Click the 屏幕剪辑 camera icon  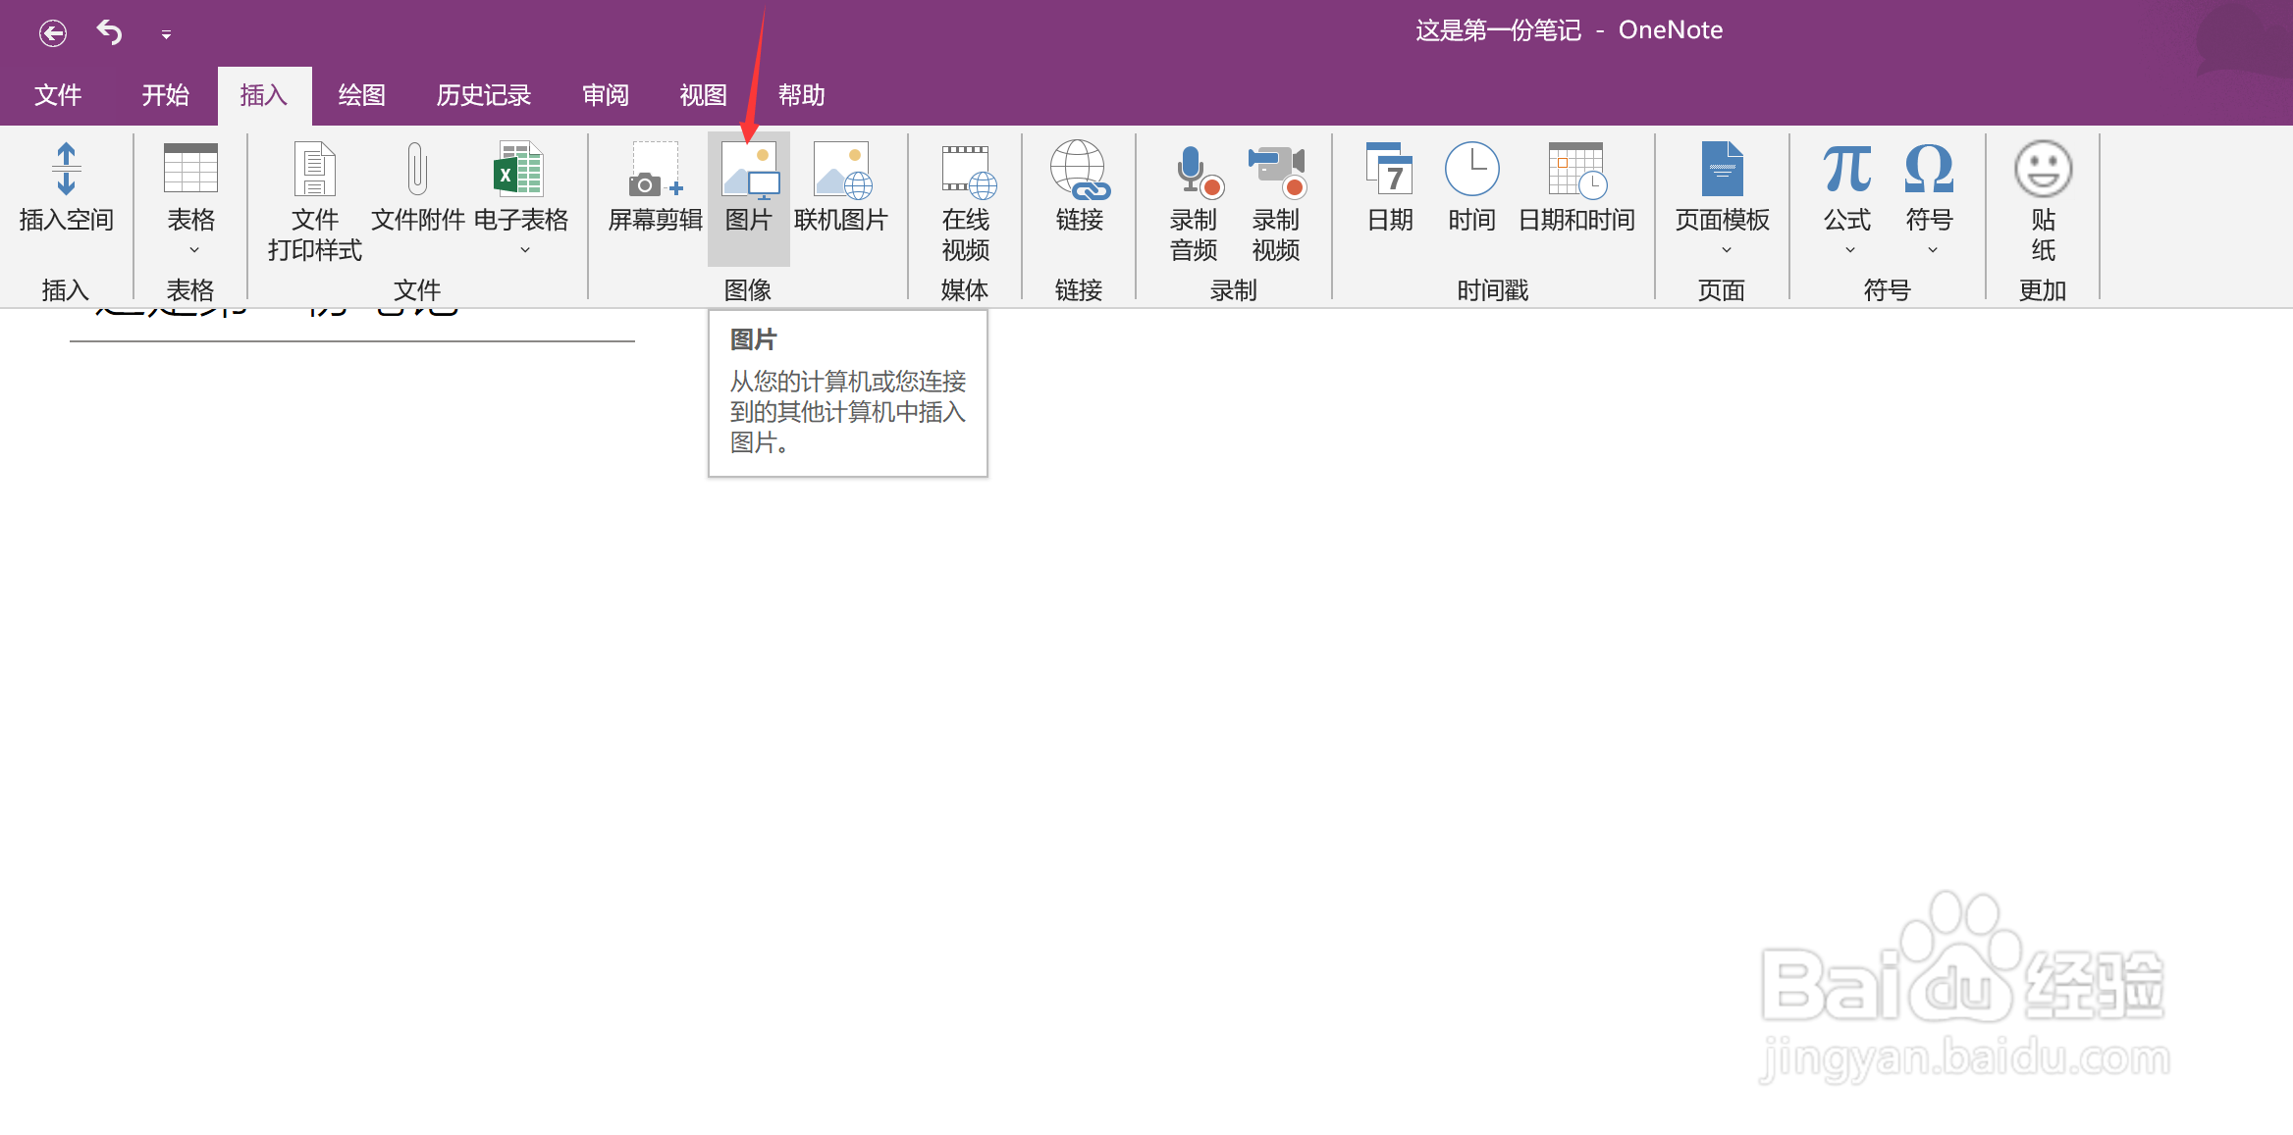point(655,169)
